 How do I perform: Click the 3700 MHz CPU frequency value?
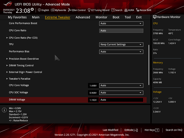[158, 33]
